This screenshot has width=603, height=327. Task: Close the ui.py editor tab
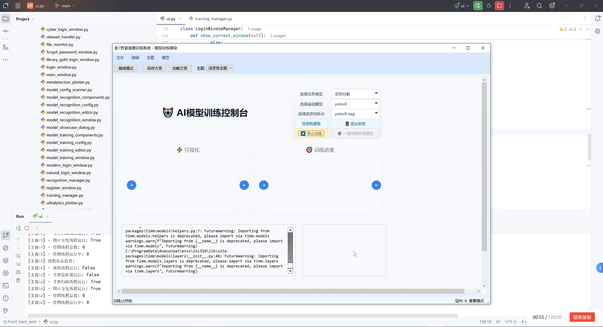180,19
